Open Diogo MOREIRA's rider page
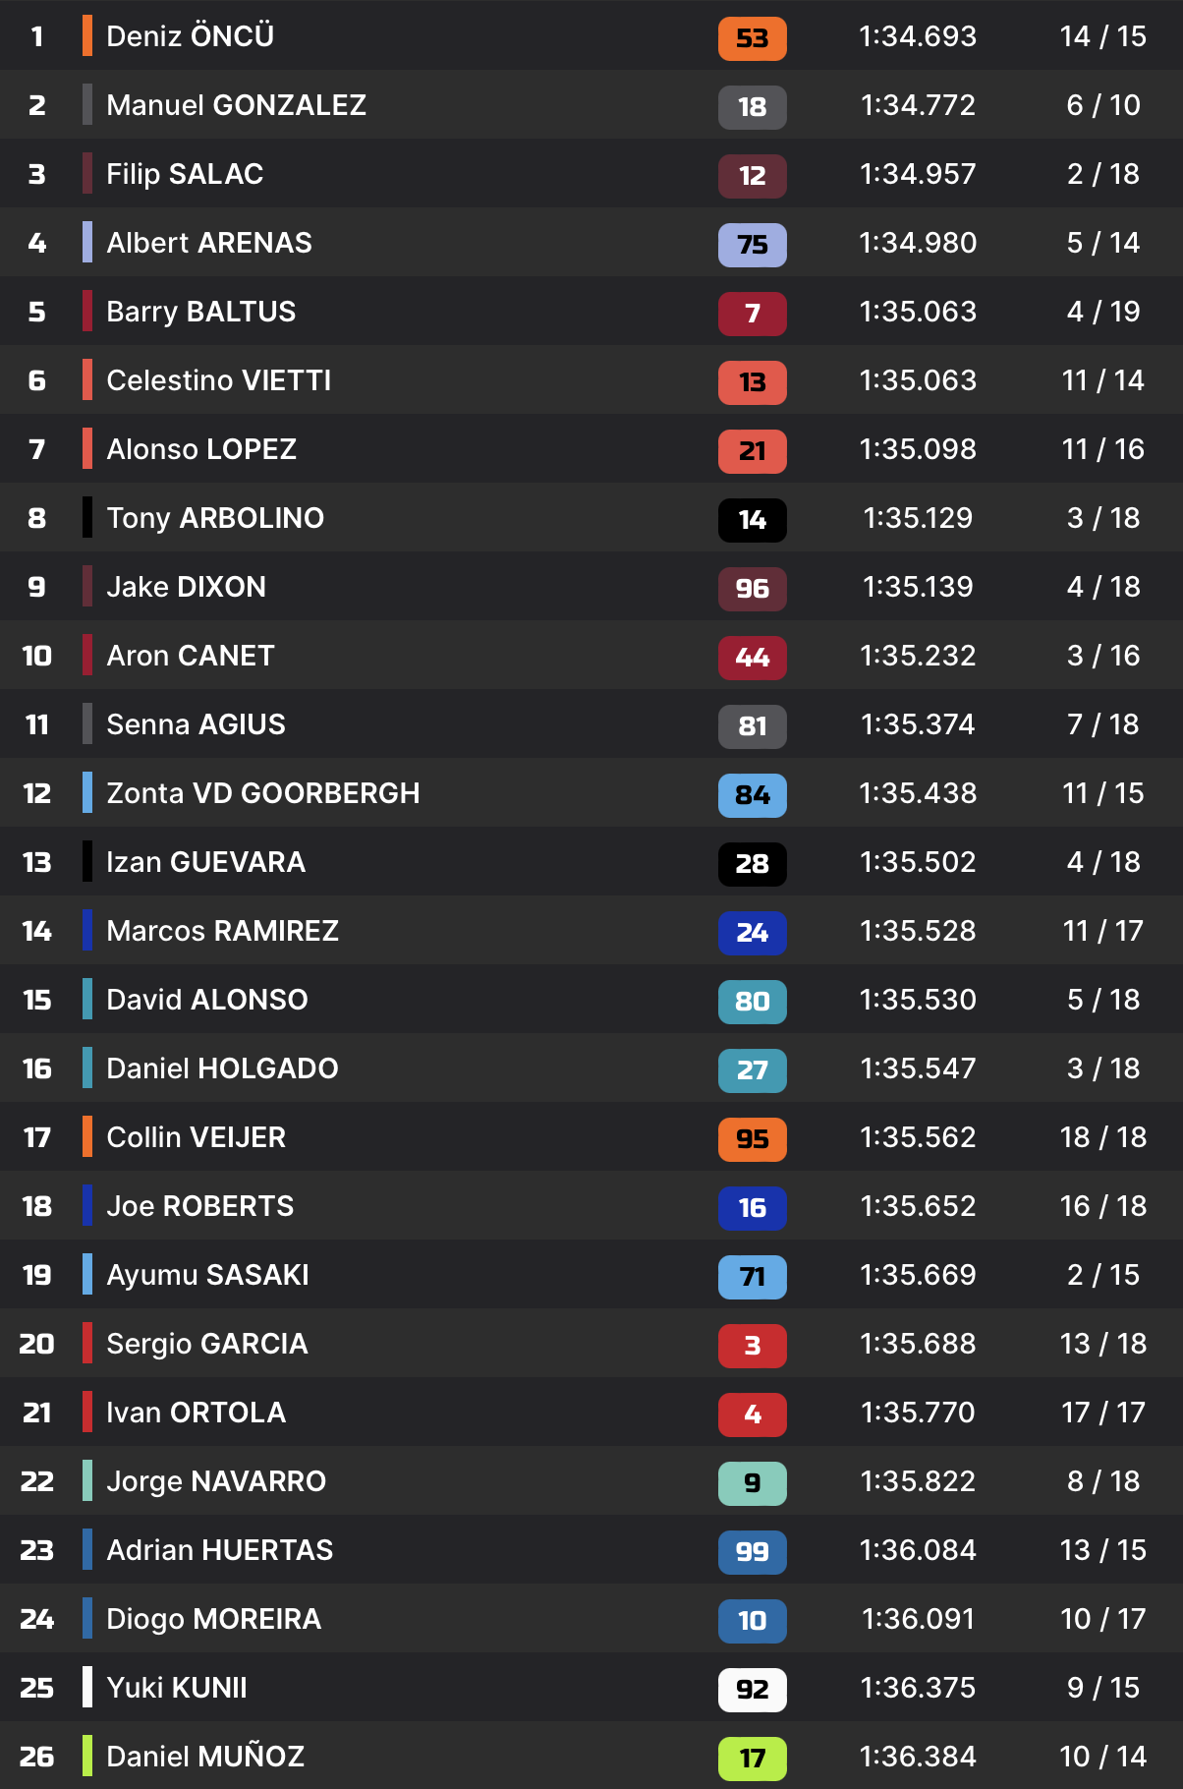The image size is (1183, 1789). click(x=213, y=1619)
